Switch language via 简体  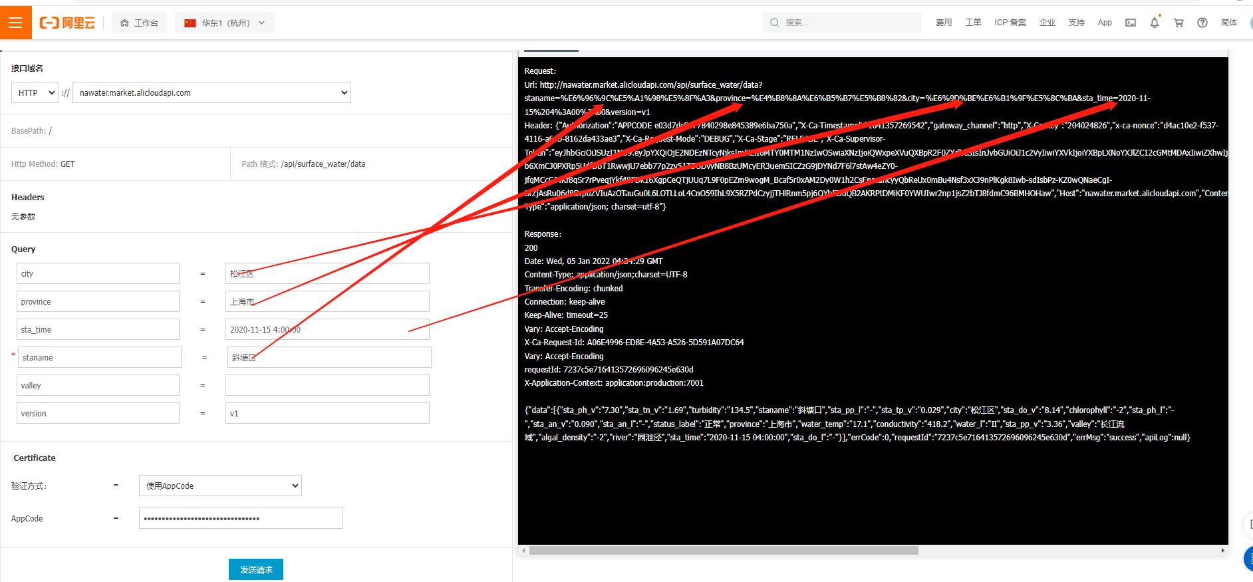point(1229,23)
